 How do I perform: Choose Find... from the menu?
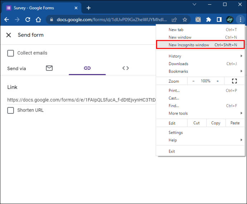(x=200, y=106)
